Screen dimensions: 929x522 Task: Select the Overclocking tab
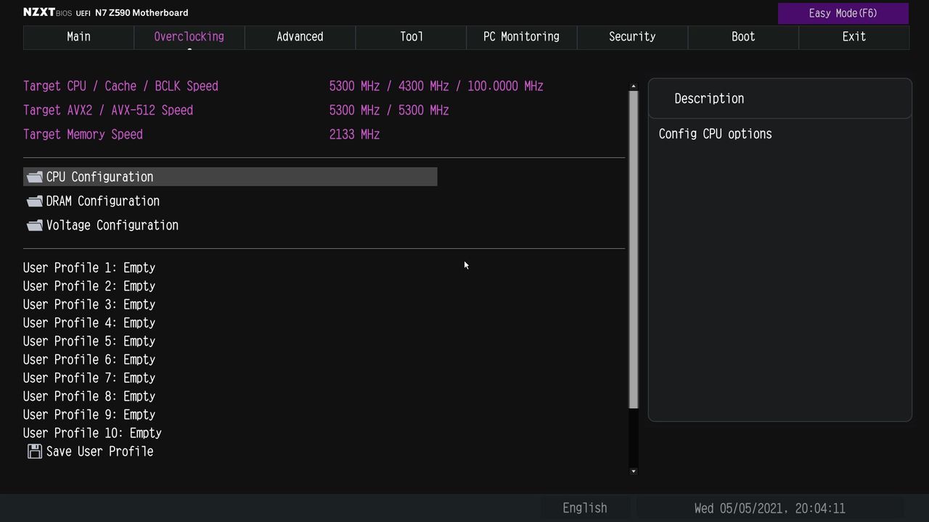189,37
